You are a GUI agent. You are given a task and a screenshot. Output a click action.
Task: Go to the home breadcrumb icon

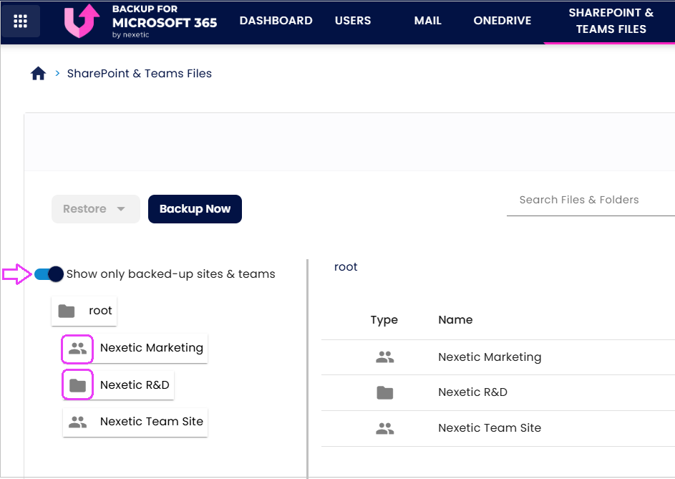pyautogui.click(x=39, y=73)
